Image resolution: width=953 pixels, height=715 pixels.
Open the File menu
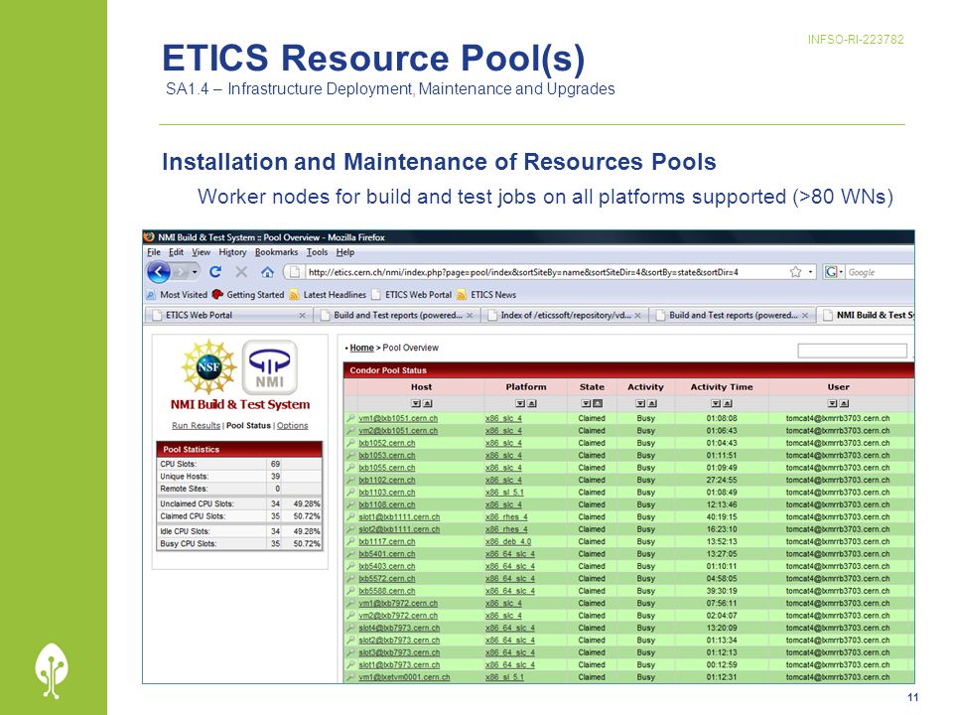154,252
